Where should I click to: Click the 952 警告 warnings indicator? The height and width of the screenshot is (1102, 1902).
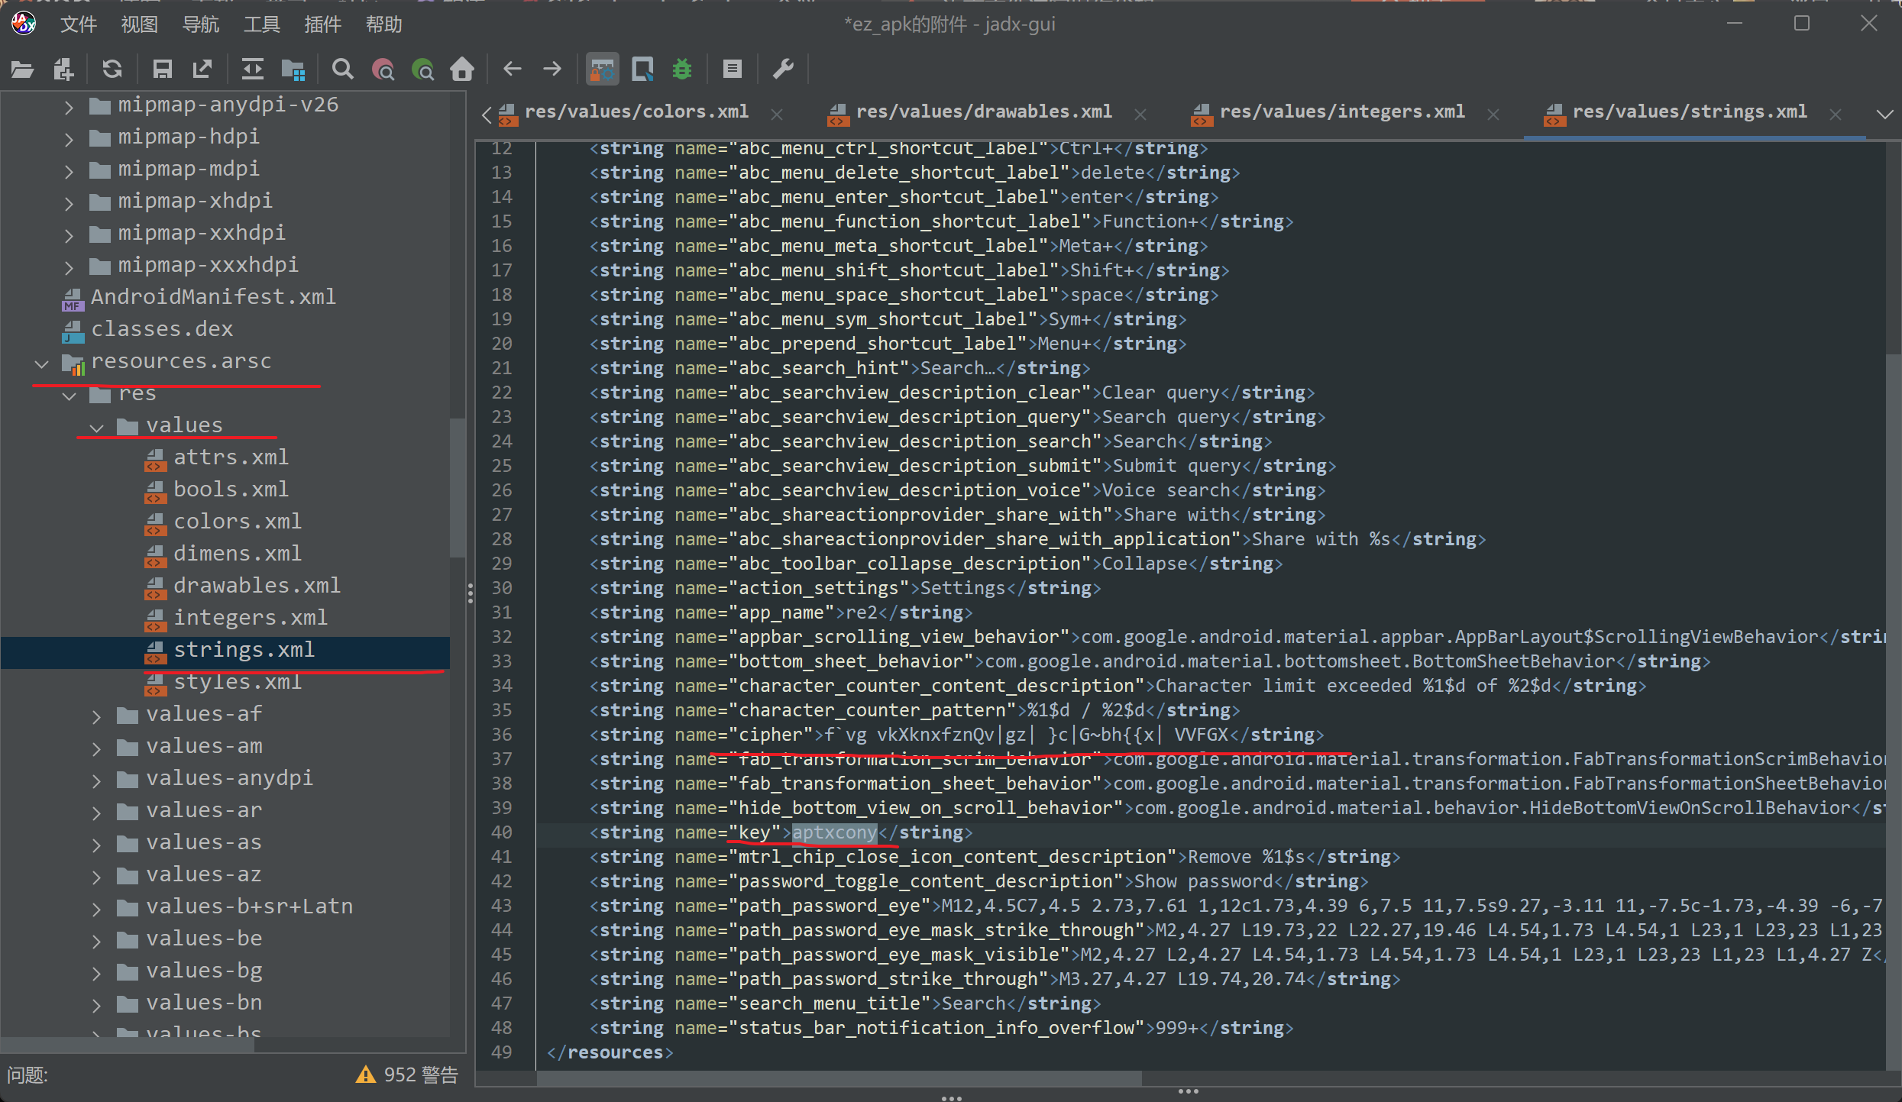406,1075
